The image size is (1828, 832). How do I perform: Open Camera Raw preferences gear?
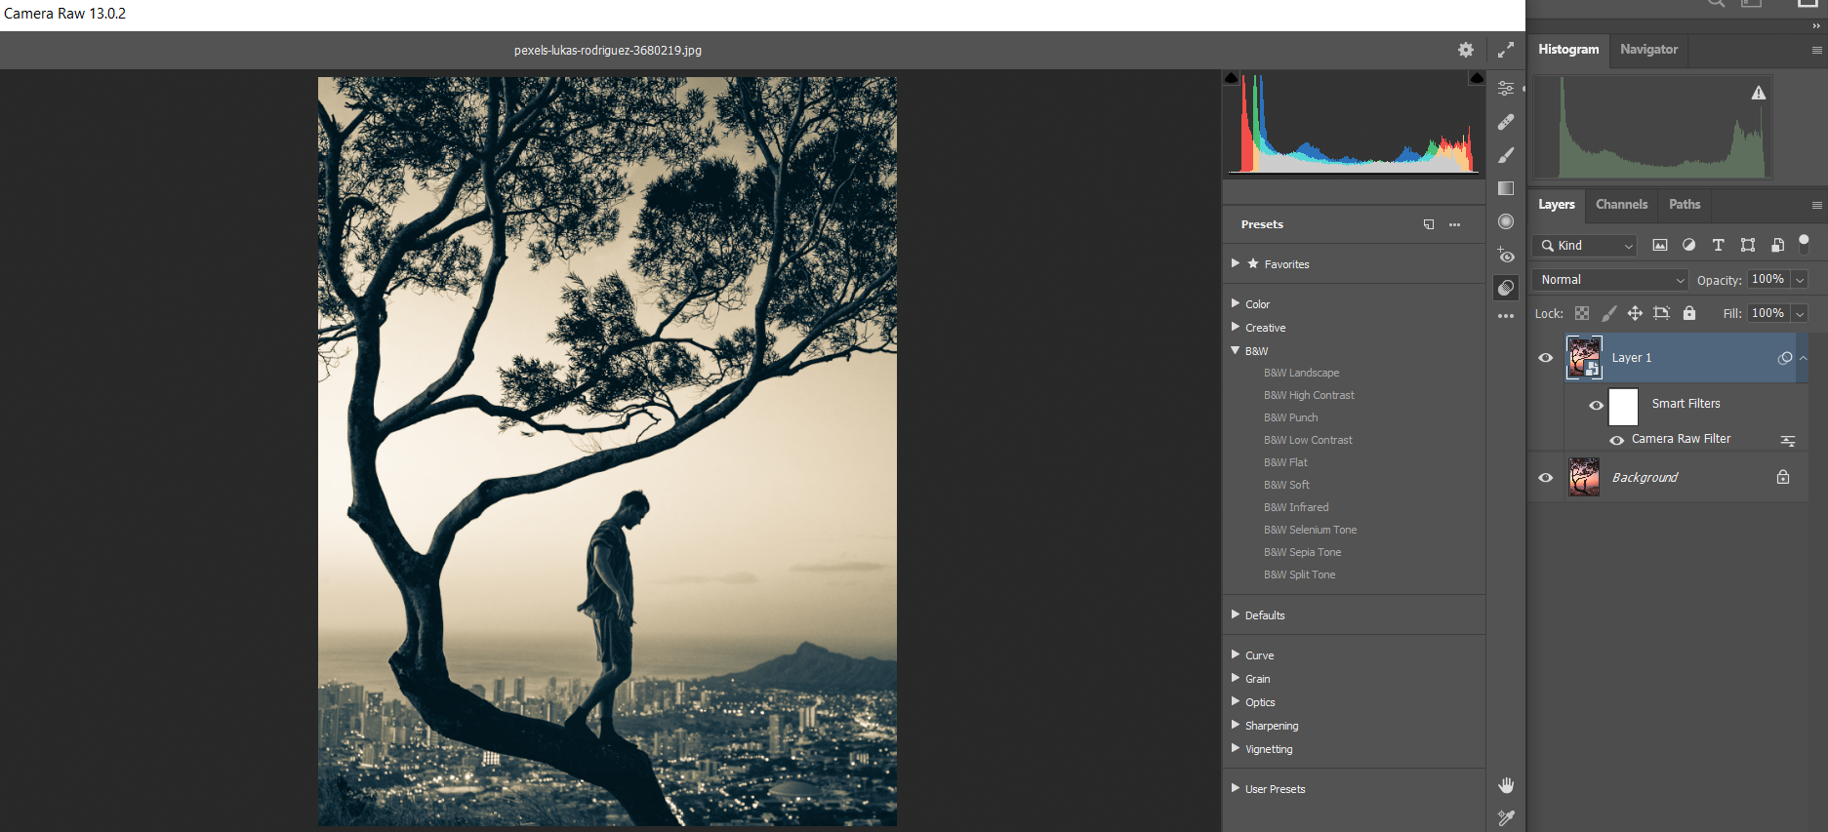(1465, 50)
